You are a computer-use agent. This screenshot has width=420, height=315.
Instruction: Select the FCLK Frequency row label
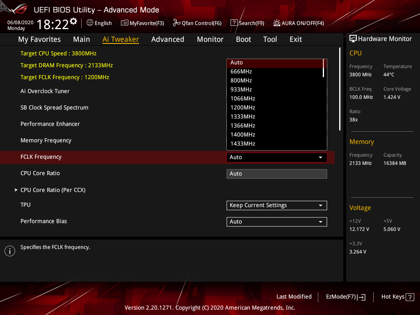[x=41, y=157]
